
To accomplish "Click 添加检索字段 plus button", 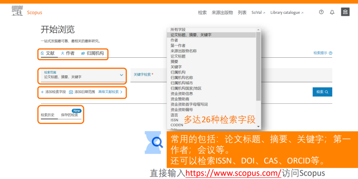I will click(x=53, y=92).
